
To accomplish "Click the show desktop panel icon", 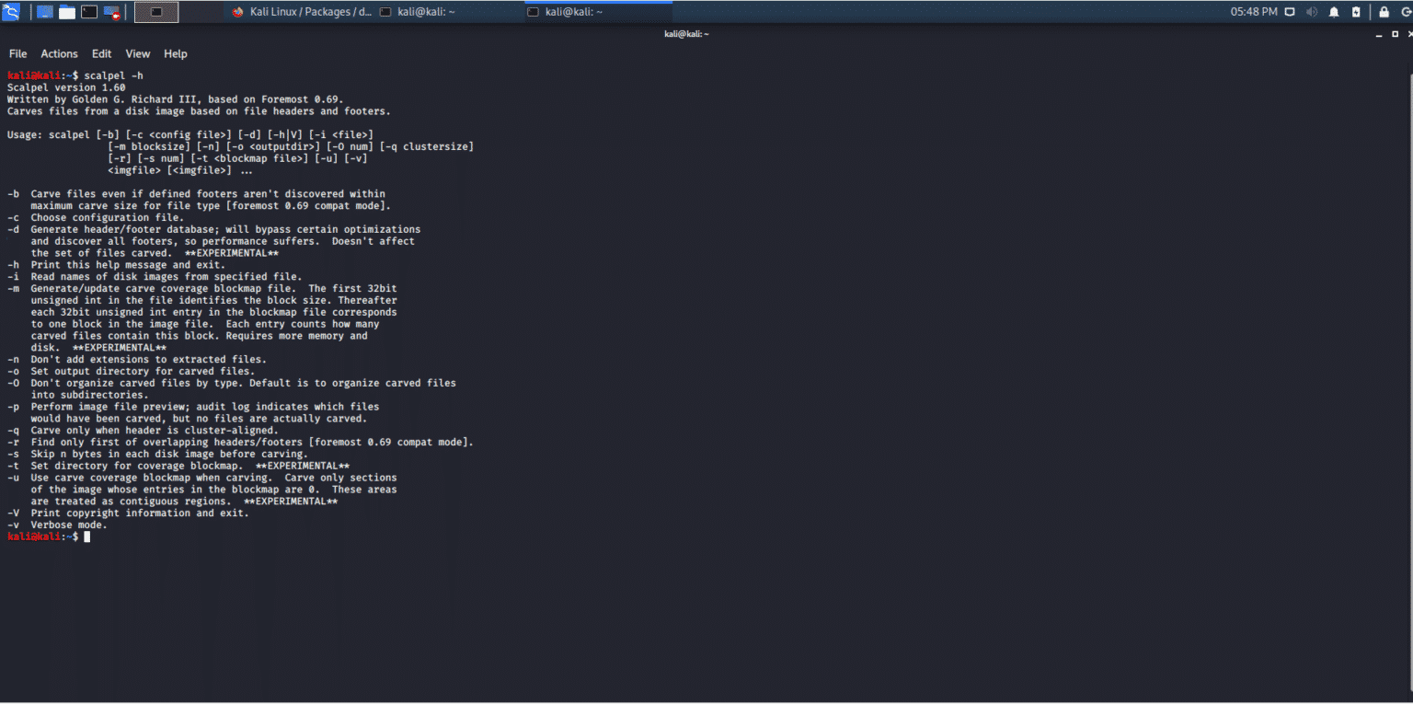I will (x=44, y=12).
